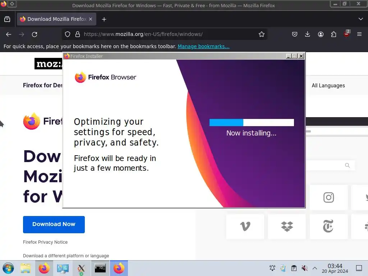Click the Firefox Browser logo in installer
The image size is (368, 276).
click(105, 77)
